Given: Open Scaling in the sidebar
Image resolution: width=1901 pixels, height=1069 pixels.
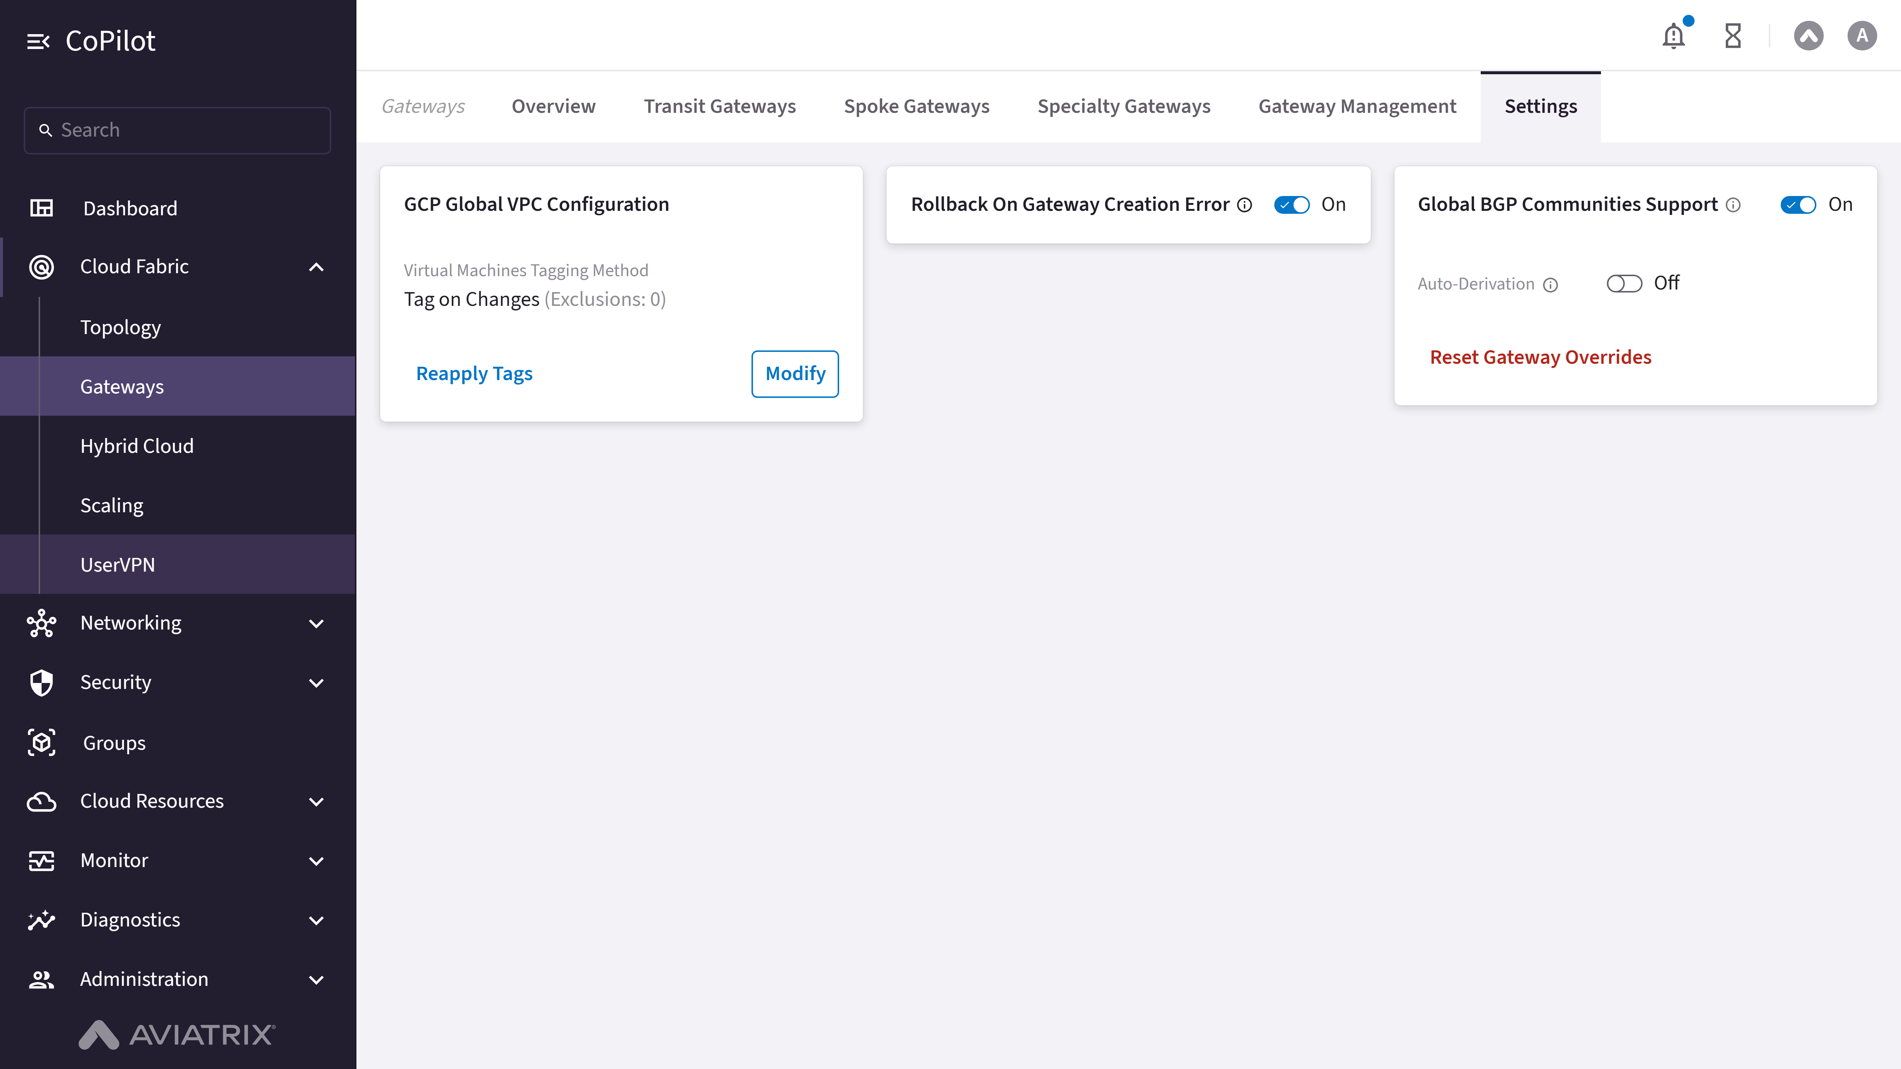Looking at the screenshot, I should pos(177,505).
